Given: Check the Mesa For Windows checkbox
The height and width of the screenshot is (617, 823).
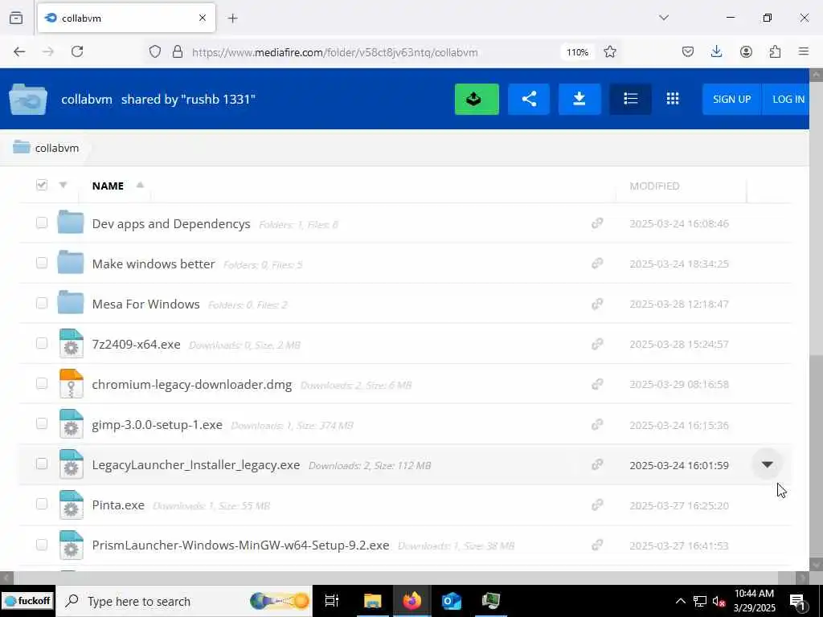Looking at the screenshot, I should (42, 303).
